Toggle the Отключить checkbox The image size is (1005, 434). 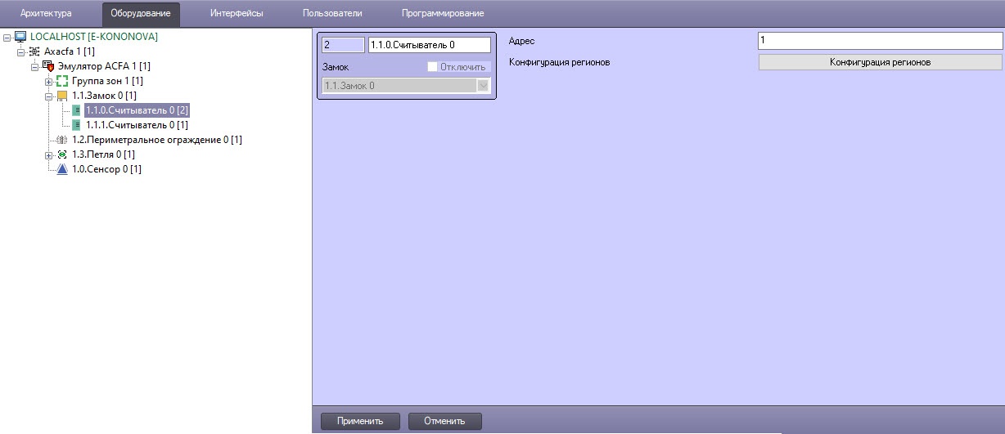433,67
